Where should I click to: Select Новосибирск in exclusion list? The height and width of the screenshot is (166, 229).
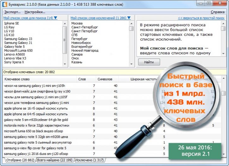pos(81,43)
